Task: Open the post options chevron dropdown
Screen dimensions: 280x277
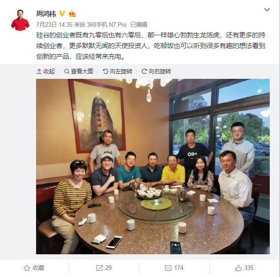Action: point(267,10)
